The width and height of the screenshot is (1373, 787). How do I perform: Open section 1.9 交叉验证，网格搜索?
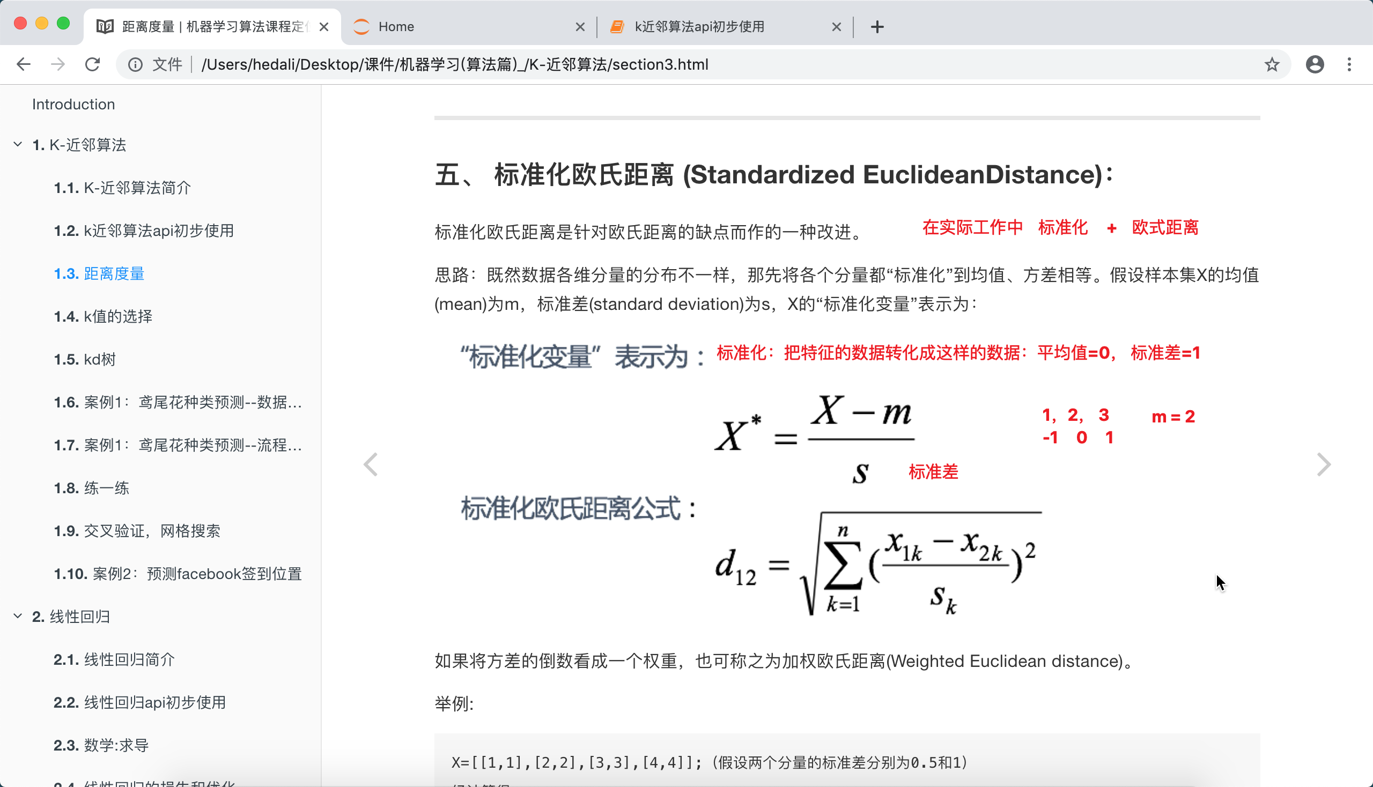coord(137,531)
